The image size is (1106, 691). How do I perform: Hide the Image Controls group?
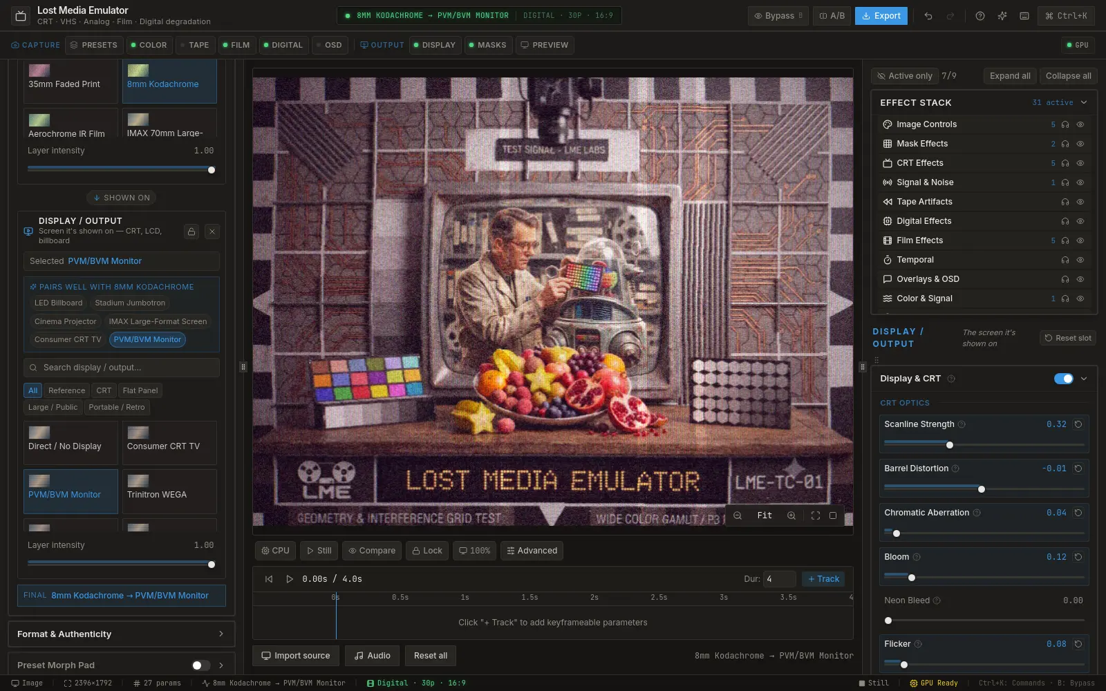[1080, 124]
